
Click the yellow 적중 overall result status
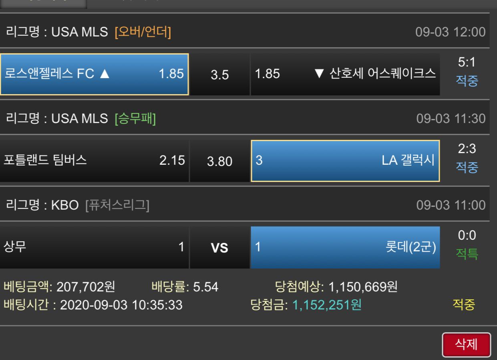click(x=464, y=305)
